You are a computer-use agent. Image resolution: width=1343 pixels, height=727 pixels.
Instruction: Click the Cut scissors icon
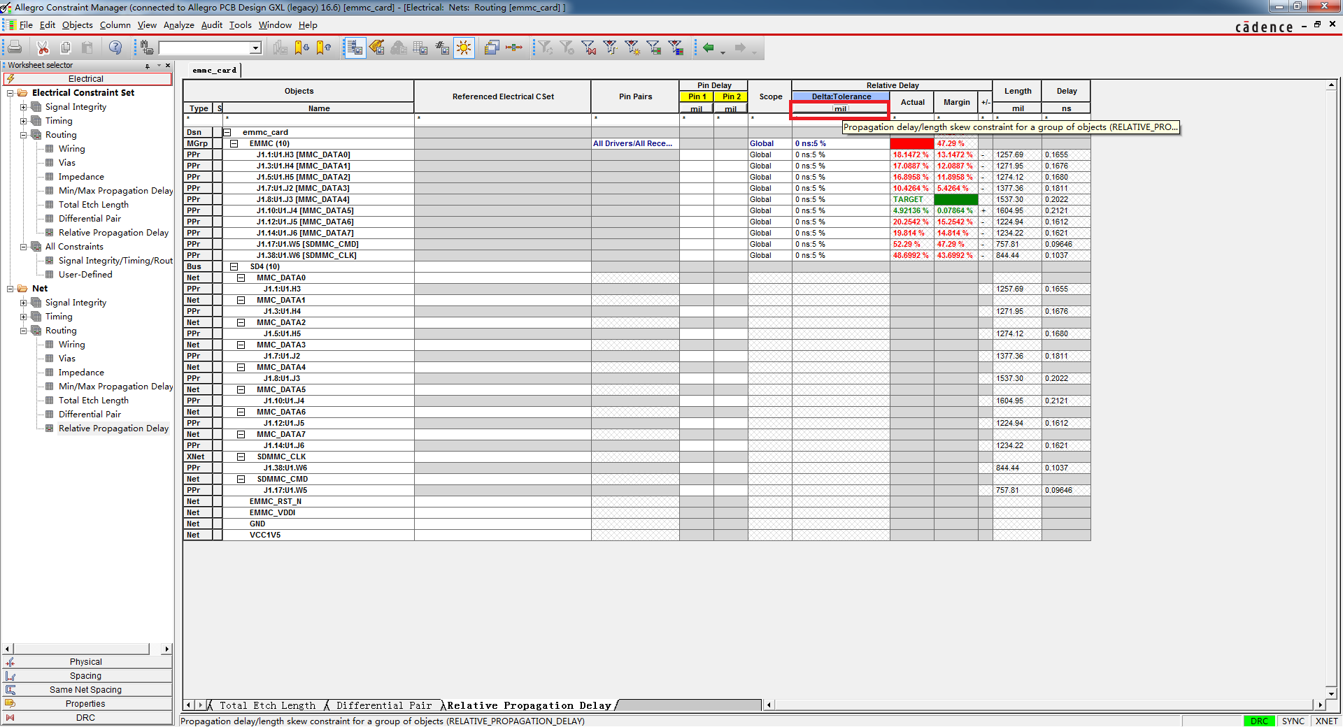pos(43,48)
